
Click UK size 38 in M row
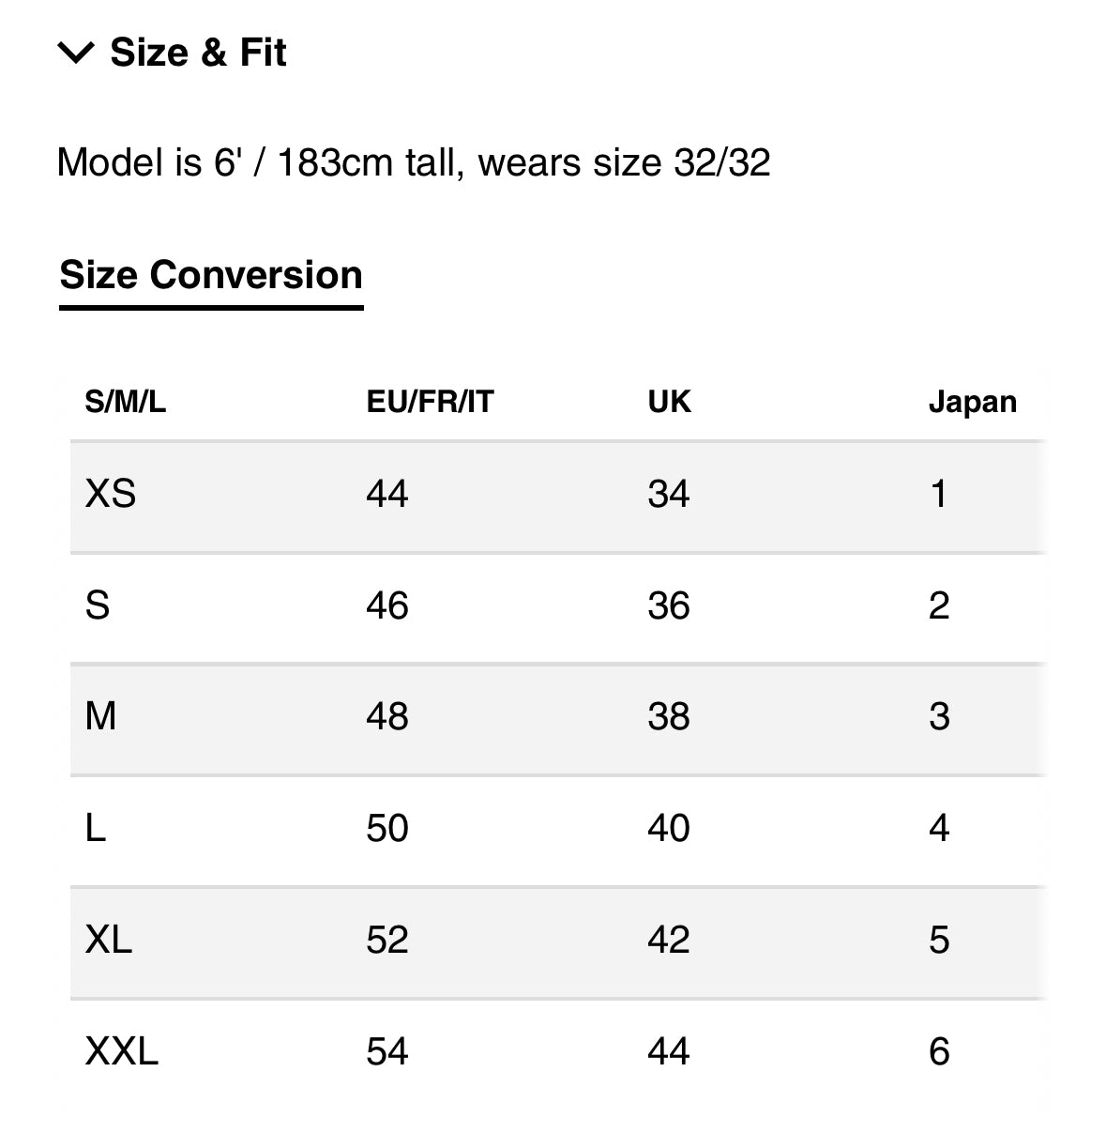coord(669,717)
